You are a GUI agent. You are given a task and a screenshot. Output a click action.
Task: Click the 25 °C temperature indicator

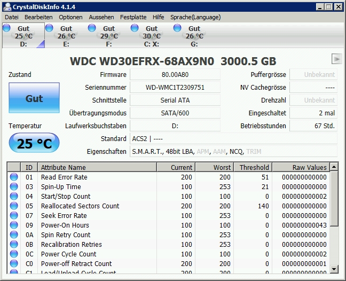34,143
